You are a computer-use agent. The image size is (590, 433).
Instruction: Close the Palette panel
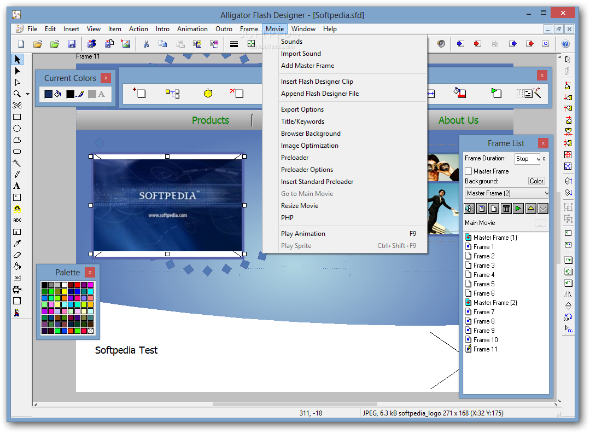pyautogui.click(x=90, y=272)
